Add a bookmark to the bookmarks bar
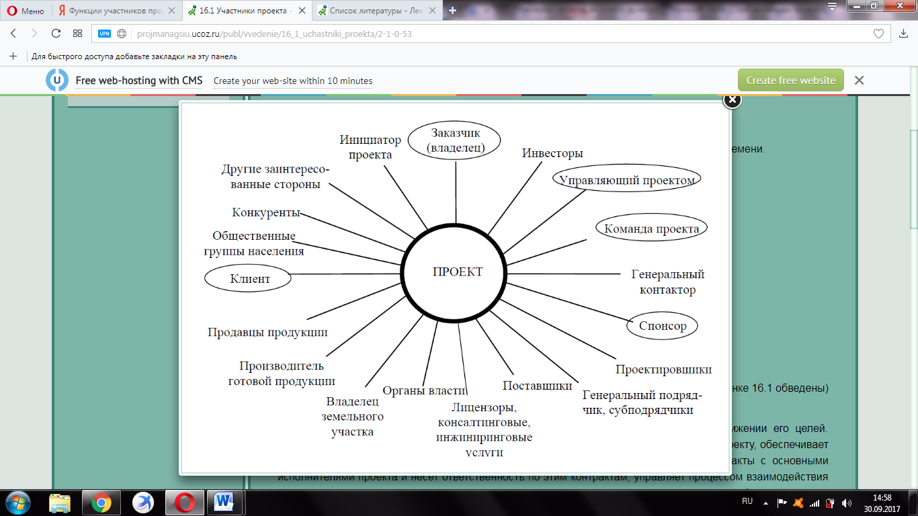Viewport: 918px width, 516px height. click(13, 56)
